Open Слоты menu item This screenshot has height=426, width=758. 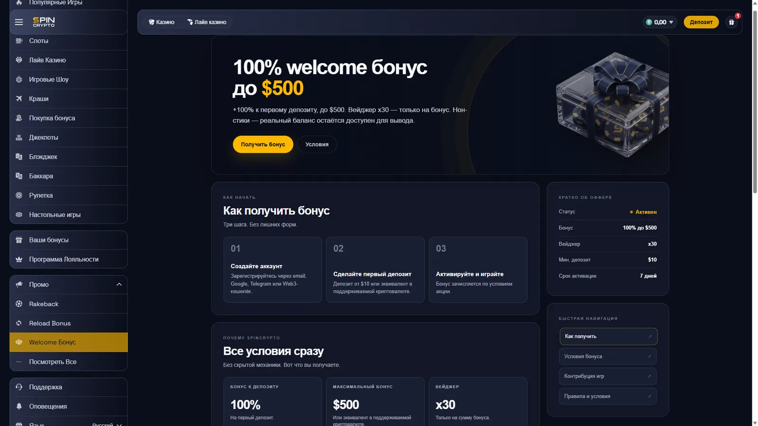[69, 41]
